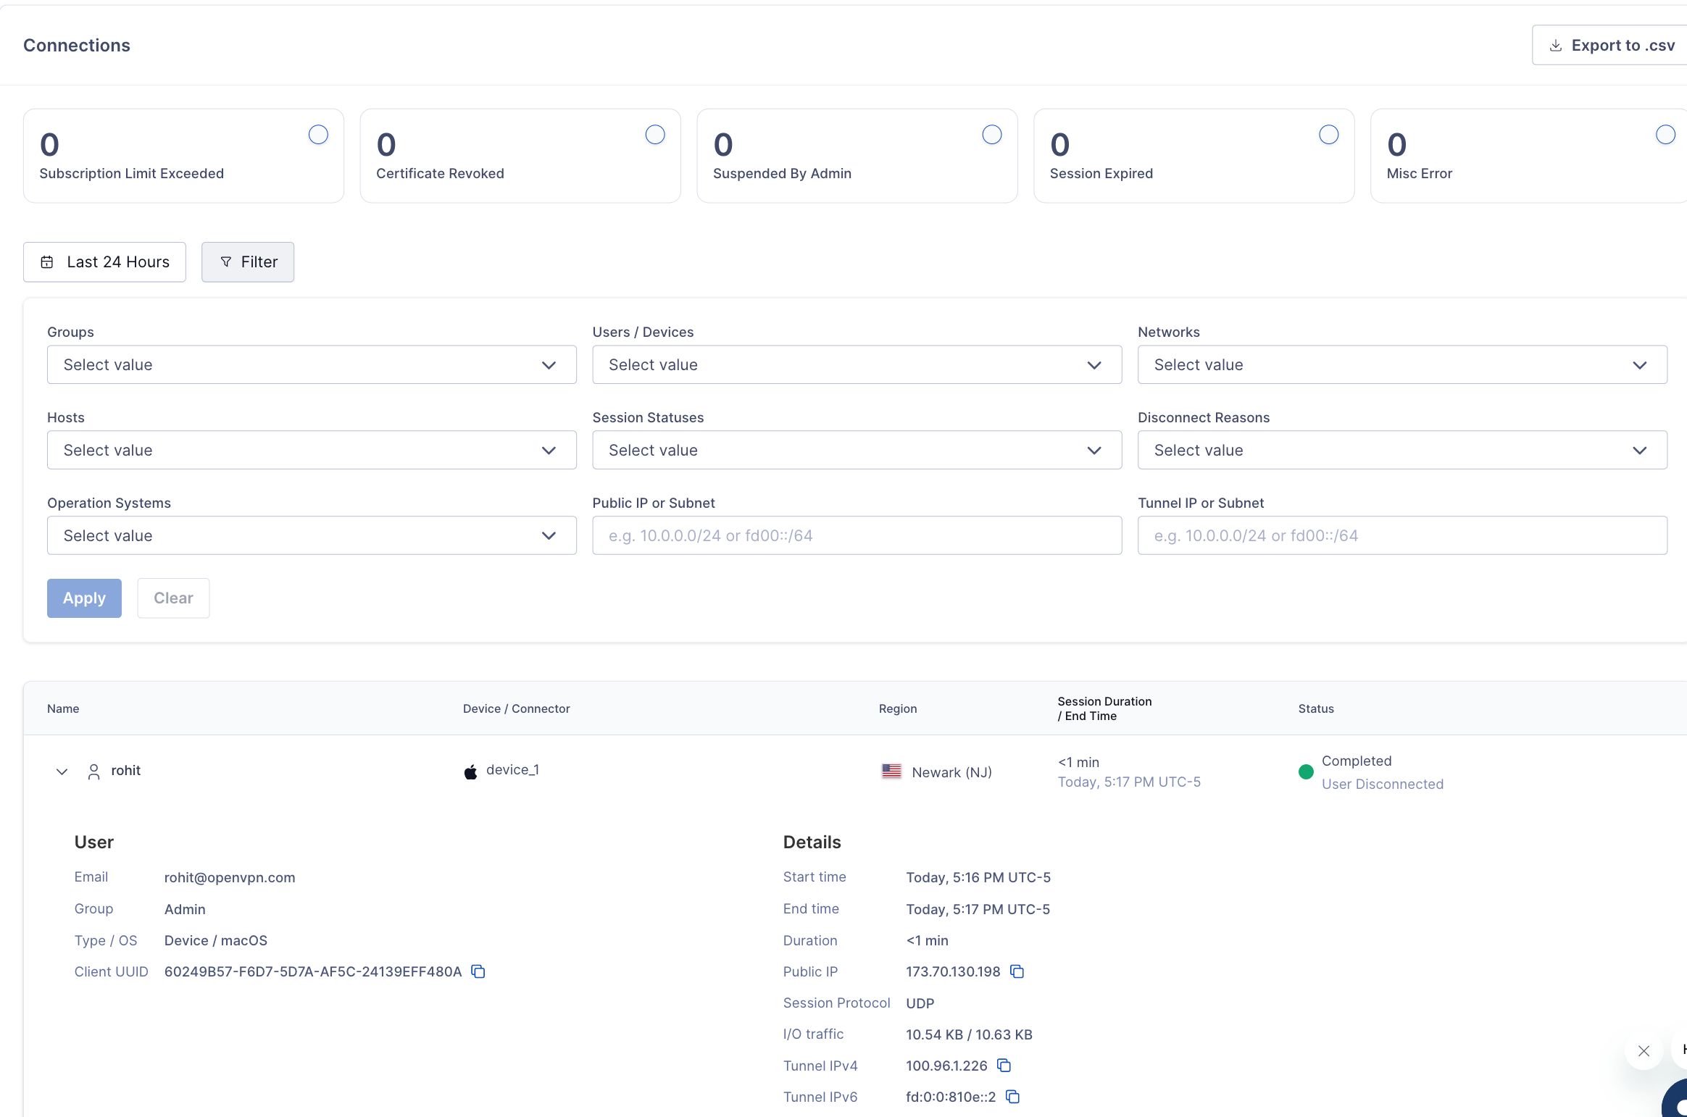The height and width of the screenshot is (1117, 1687).
Task: Click the Apple icon next to device_1
Action: point(470,770)
